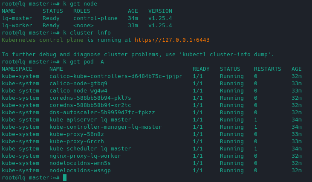Image resolution: width=312 pixels, height=182 pixels.
Task: Click the 'k cluster-info' command text
Action: [87, 33]
